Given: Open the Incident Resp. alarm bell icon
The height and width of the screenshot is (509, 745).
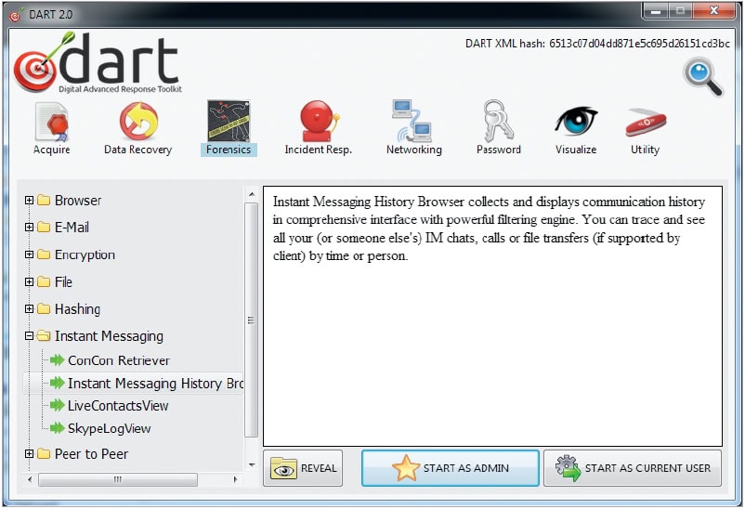Looking at the screenshot, I should 320,121.
